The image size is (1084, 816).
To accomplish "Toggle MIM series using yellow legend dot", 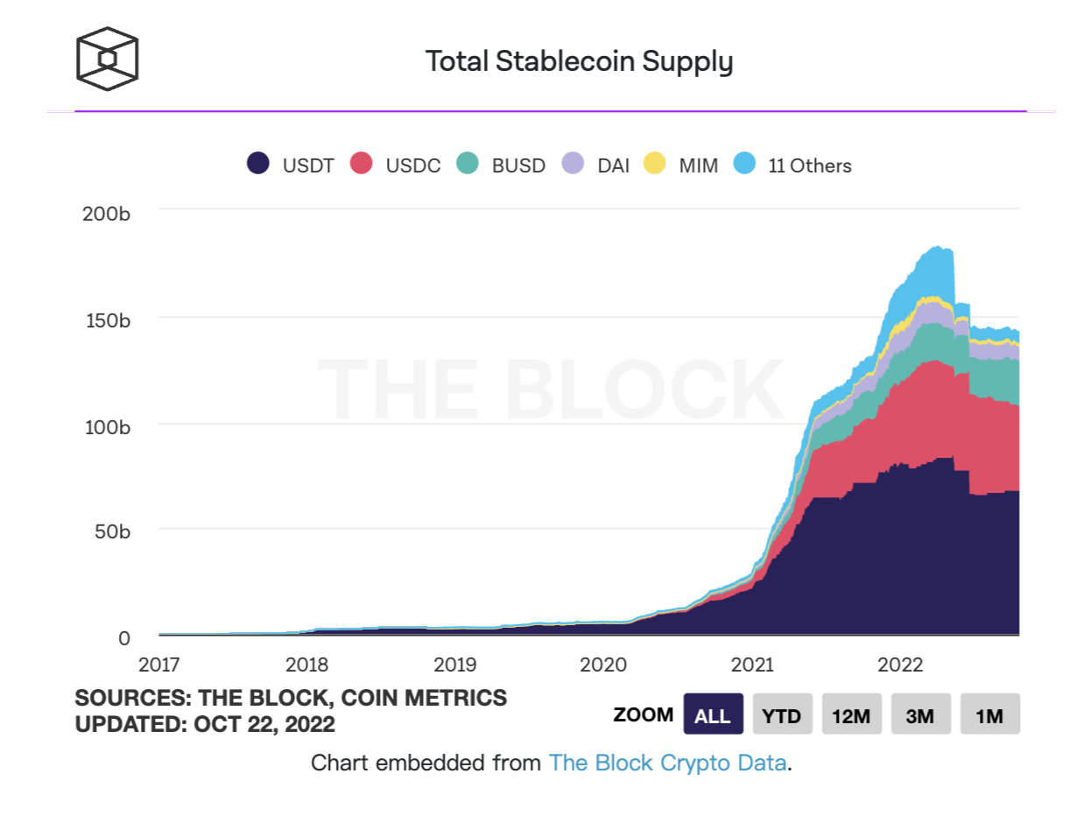I will tap(654, 164).
